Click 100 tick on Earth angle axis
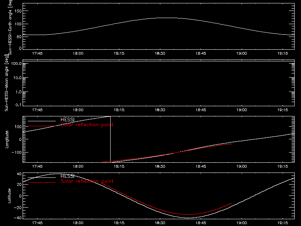 click(18, 24)
